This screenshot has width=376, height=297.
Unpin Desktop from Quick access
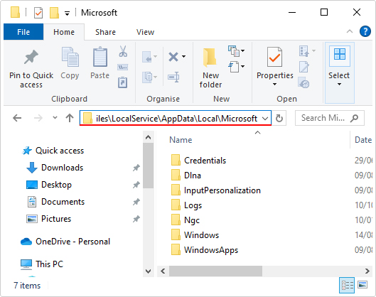pos(136,185)
